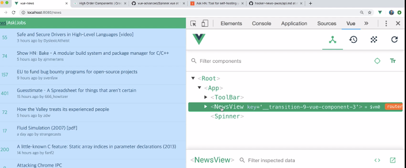Screen dimensions: 406x168
Task: Open Guesstimate Spreadsheet story link
Action: pos(76,90)
